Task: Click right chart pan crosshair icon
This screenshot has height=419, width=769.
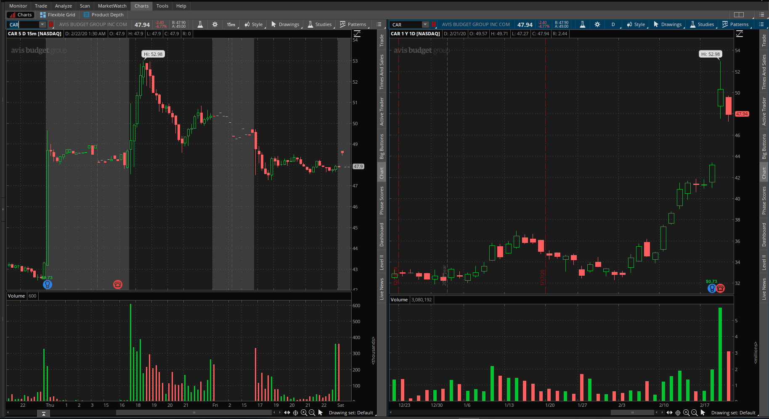Action: [x=678, y=413]
